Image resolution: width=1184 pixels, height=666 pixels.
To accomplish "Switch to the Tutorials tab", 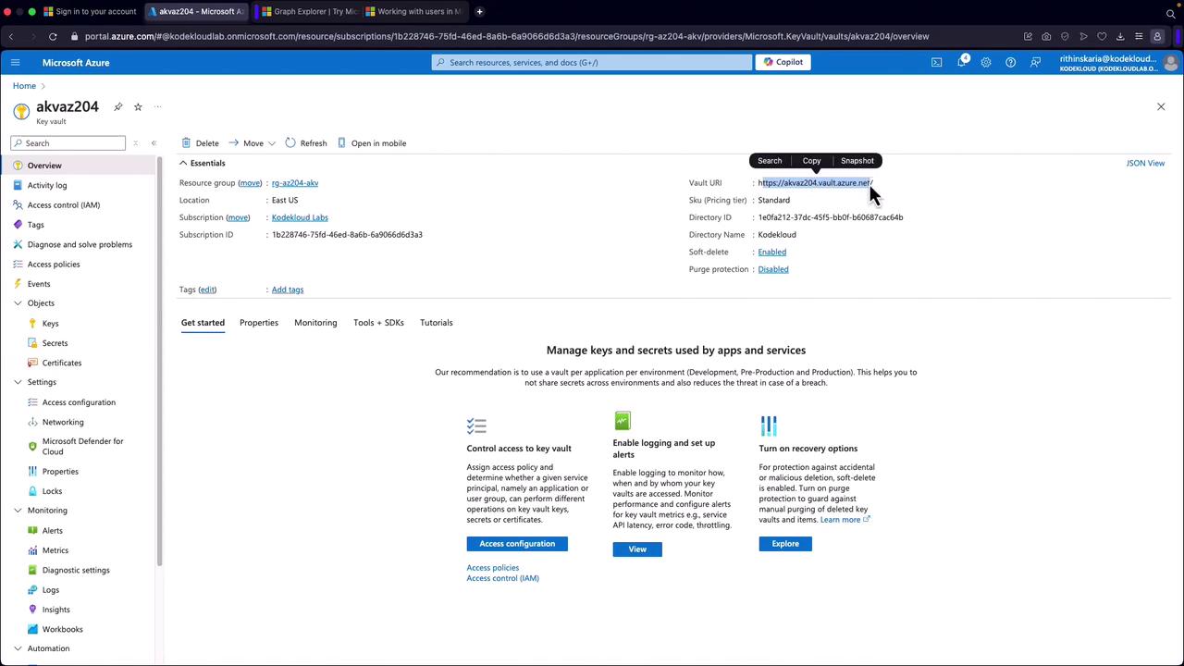I will [x=437, y=323].
